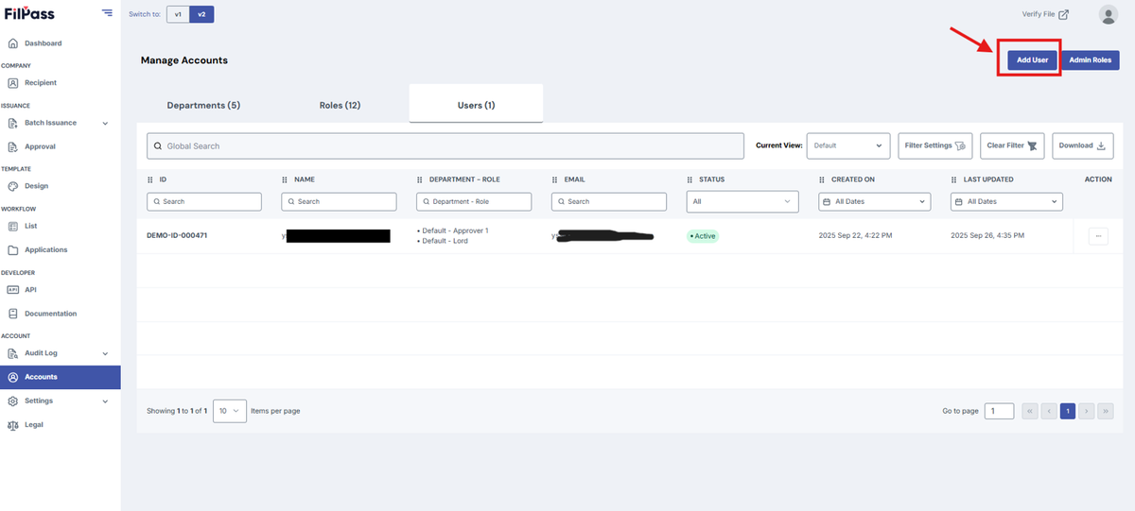Click the Settings gear icon

point(13,400)
